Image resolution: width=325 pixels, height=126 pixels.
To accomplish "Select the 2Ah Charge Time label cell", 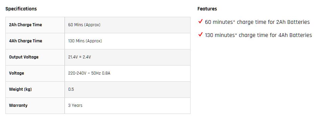I will [x=35, y=25].
